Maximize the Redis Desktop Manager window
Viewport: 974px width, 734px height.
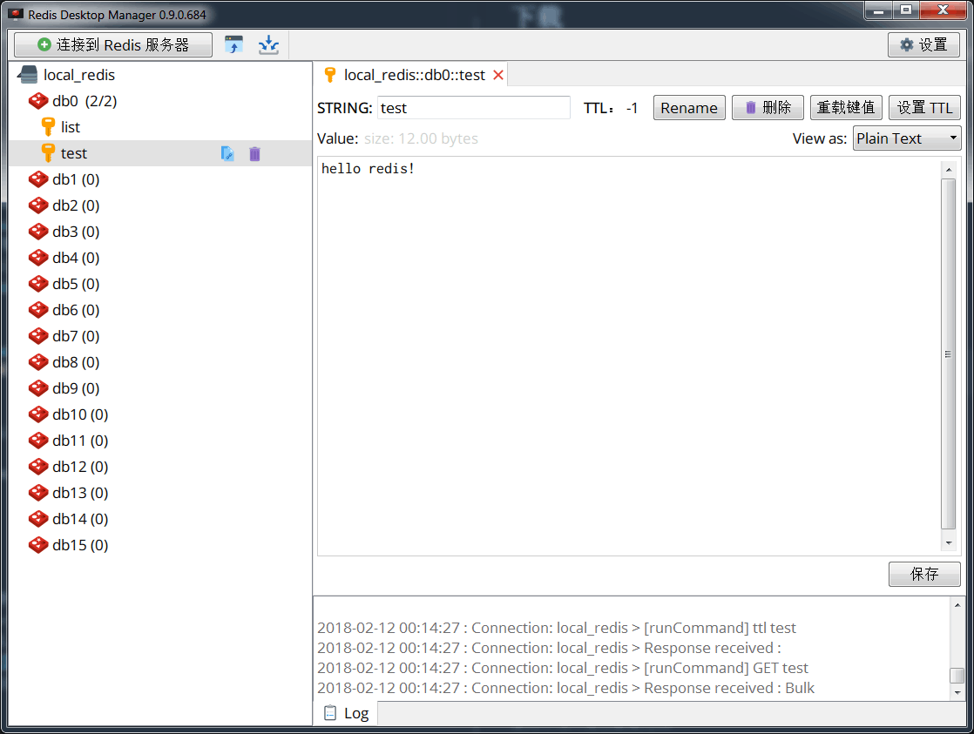tap(906, 10)
